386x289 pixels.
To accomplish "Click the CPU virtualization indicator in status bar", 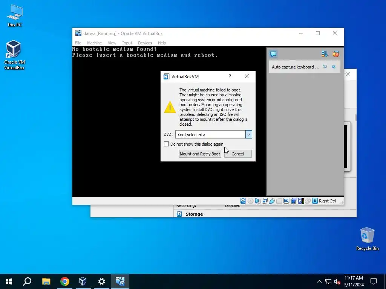I will pos(300,201).
